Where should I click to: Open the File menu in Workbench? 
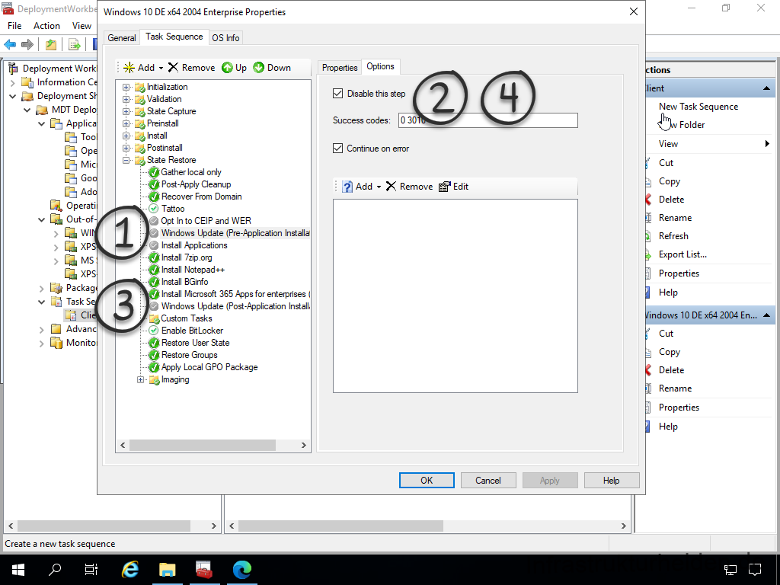point(14,26)
